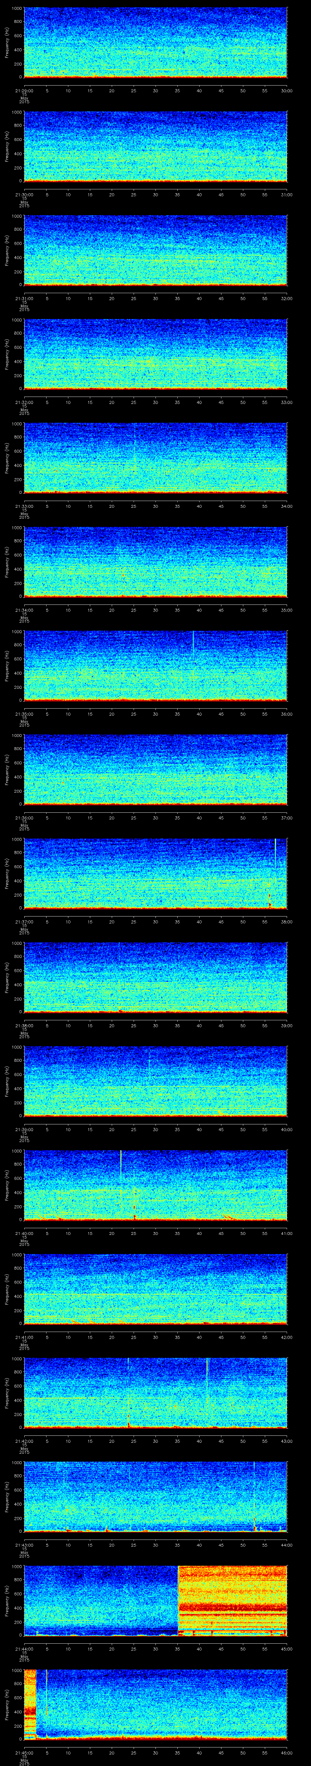The width and height of the screenshot is (311, 1766).
Task: Click the "21:37:00" start time label
Action: [x=24, y=921]
